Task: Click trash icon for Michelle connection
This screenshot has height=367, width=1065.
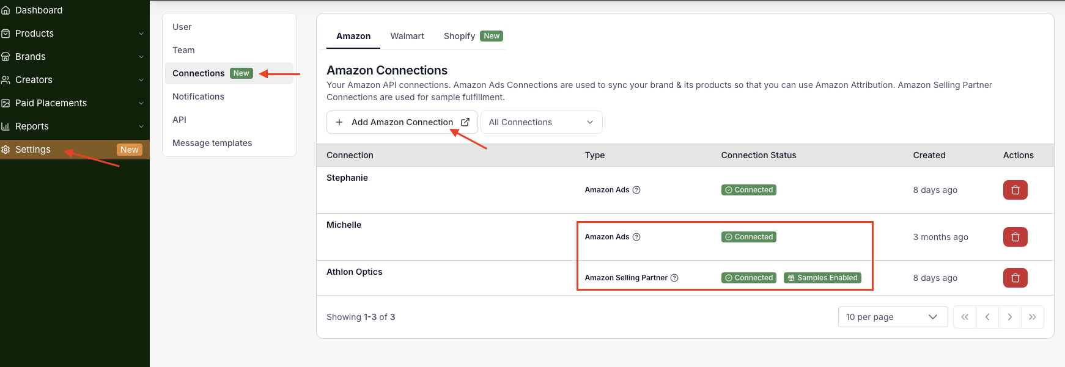Action: (1015, 237)
